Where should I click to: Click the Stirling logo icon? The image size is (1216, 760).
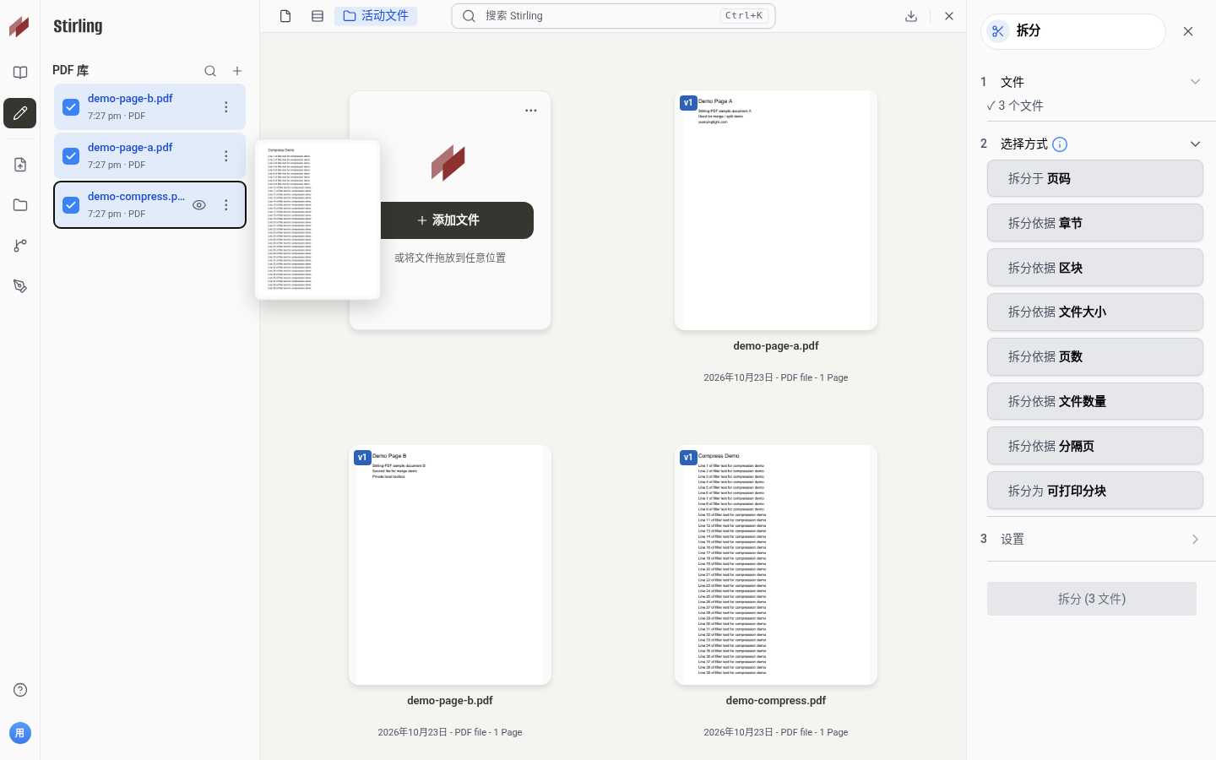pyautogui.click(x=19, y=26)
